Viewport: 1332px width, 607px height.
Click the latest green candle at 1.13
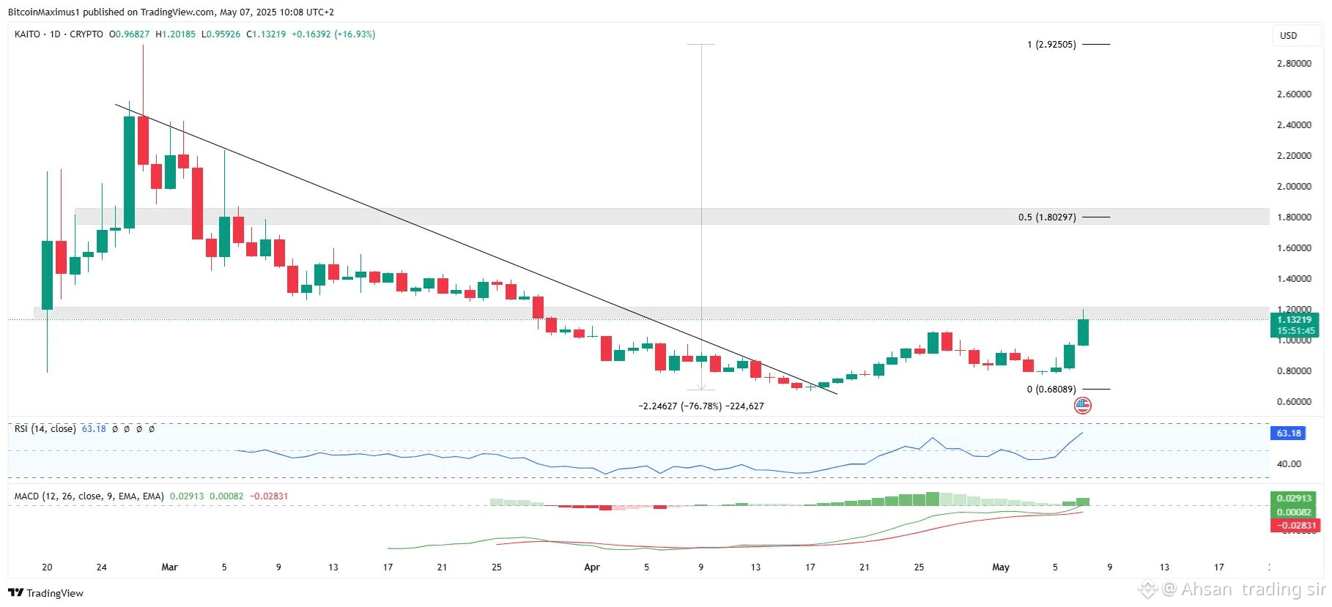pos(1083,332)
